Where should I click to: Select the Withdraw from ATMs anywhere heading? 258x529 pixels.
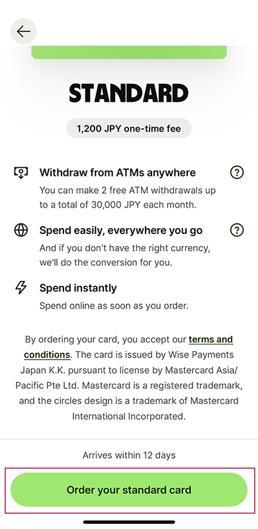click(118, 173)
